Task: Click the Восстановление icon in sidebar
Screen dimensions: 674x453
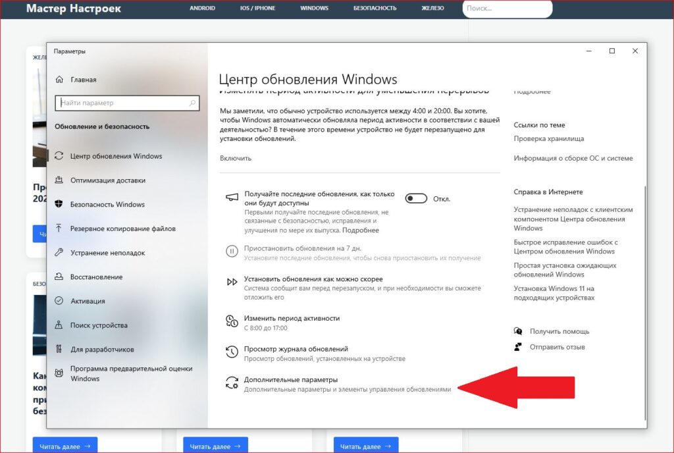Action: [59, 277]
